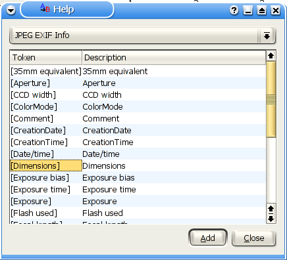The image size is (287, 260).
Task: Click the vertical scrollbar thumb
Action: tap(271, 100)
